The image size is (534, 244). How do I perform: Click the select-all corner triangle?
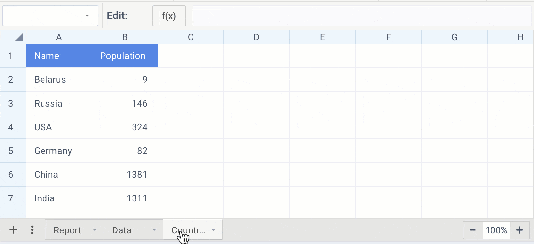19,37
